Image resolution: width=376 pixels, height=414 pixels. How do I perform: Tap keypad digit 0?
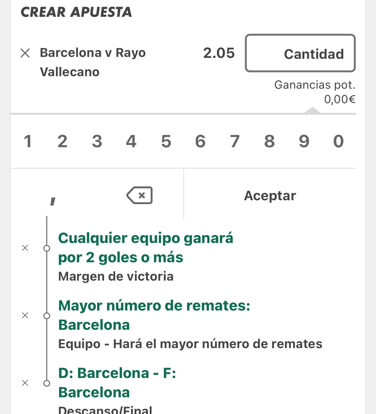338,141
